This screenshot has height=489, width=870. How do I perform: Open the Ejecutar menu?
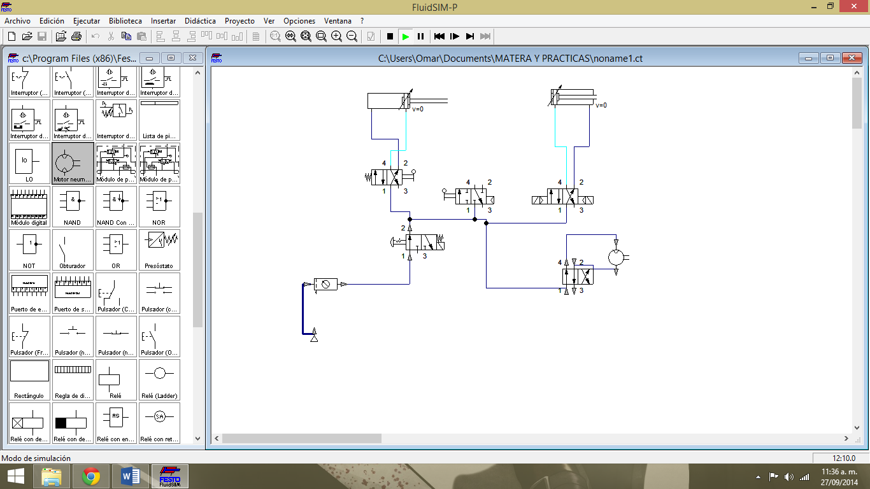(86, 20)
